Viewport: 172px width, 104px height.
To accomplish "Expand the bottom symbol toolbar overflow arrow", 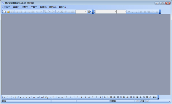I will [x=159, y=97].
